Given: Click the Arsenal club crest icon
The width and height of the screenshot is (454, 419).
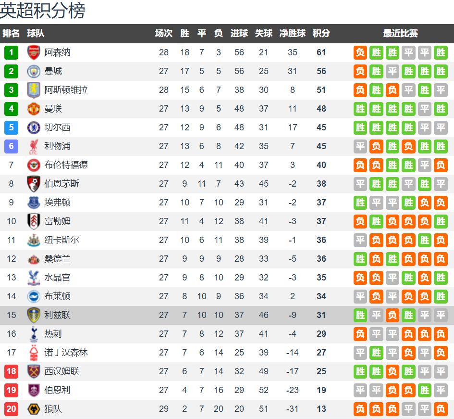Looking at the screenshot, I should (34, 52).
